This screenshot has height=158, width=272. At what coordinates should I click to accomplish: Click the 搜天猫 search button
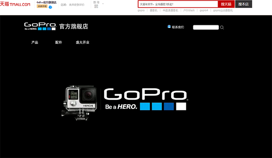[226, 4]
